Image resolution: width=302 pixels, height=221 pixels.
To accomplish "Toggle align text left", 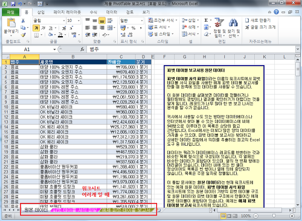I will tap(88, 28).
